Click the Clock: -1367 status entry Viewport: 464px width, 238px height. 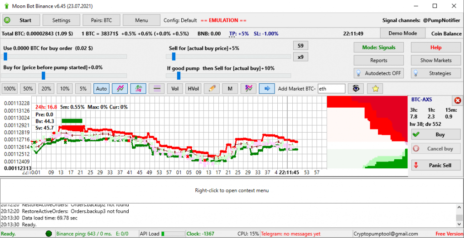200,233
